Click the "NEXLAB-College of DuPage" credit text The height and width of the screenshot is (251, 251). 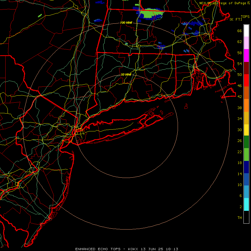click(223, 3)
